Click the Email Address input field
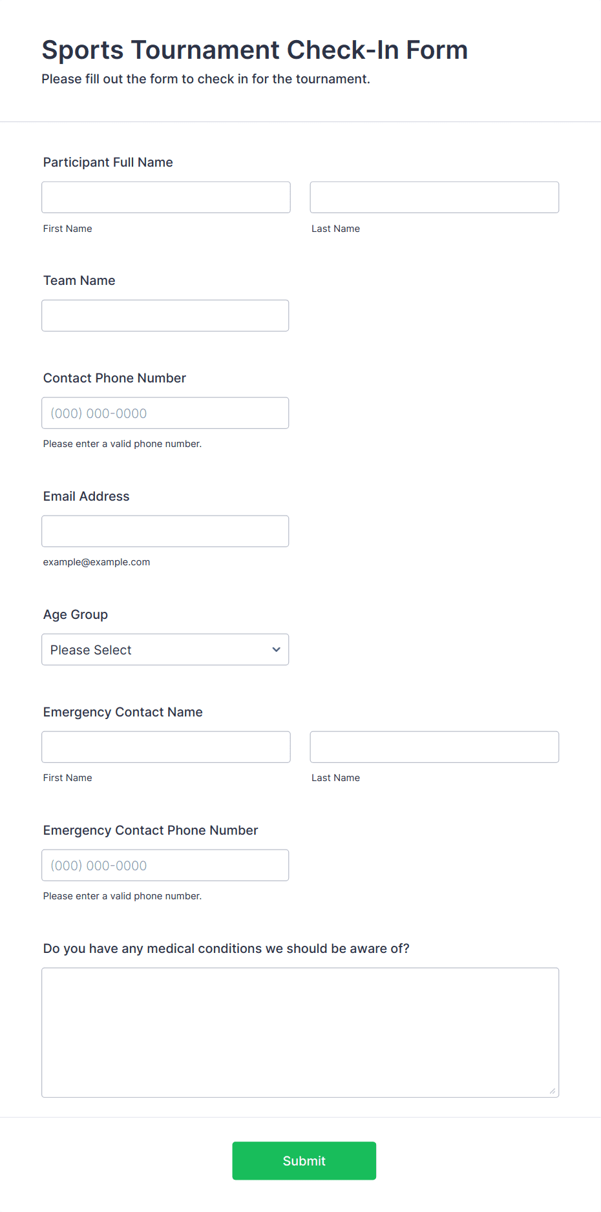This screenshot has height=1212, width=601. [x=165, y=531]
